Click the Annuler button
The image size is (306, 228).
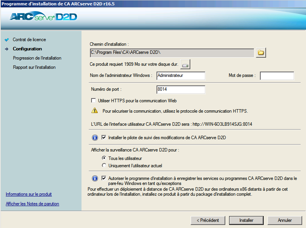coord(285,220)
